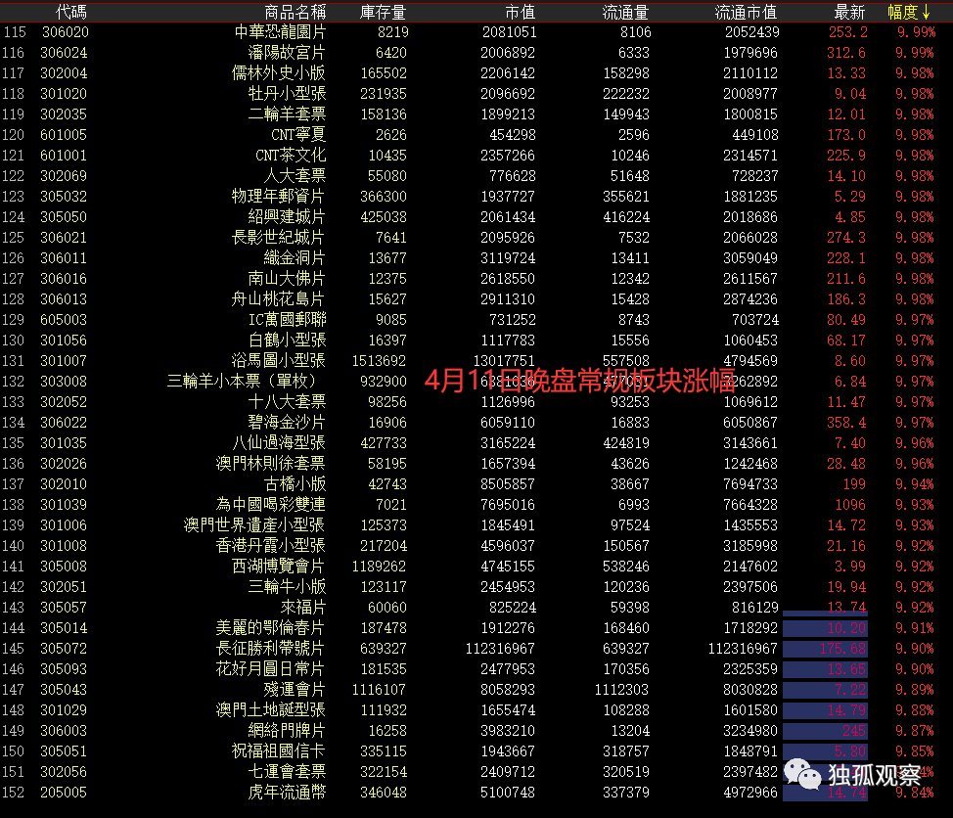Select the 織金洞片 row name
The image size is (953, 818).
point(295,258)
